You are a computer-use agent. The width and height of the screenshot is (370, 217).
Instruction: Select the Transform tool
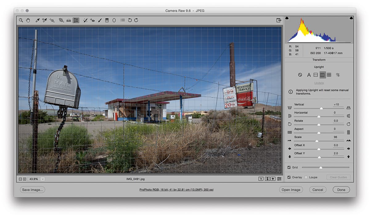coord(76,20)
